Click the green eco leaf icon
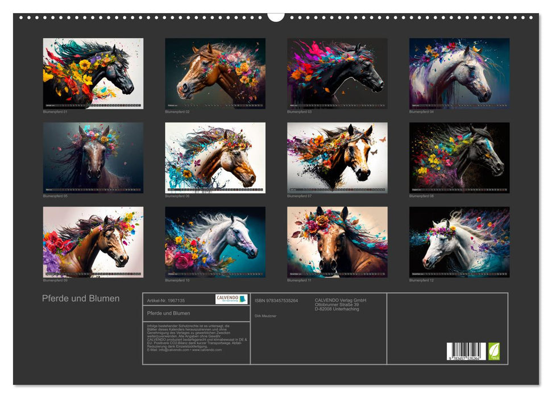The image size is (552, 398). (x=495, y=351)
